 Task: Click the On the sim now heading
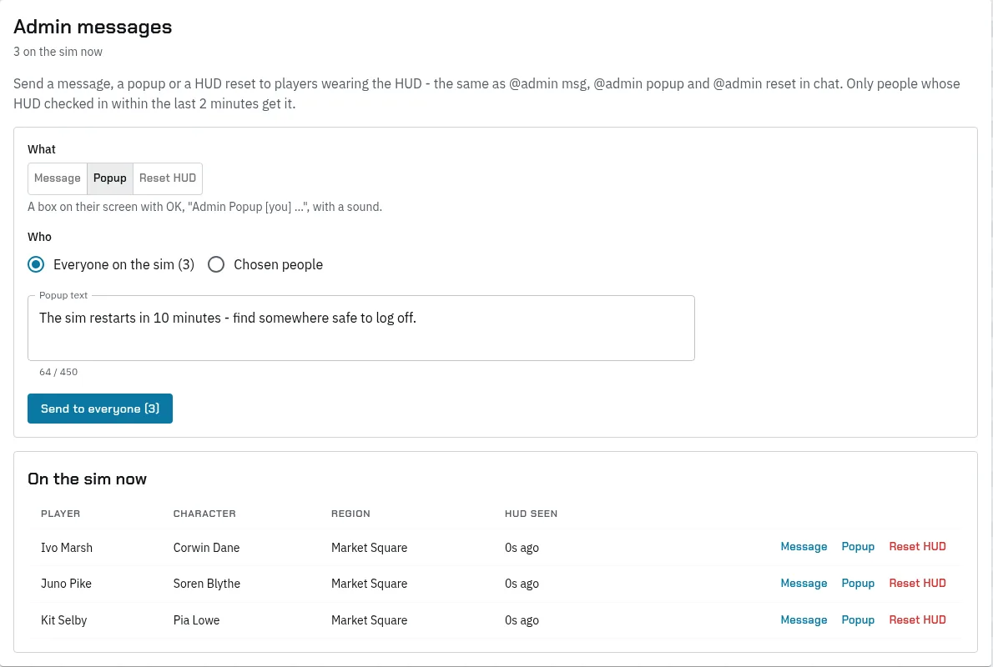click(x=88, y=479)
